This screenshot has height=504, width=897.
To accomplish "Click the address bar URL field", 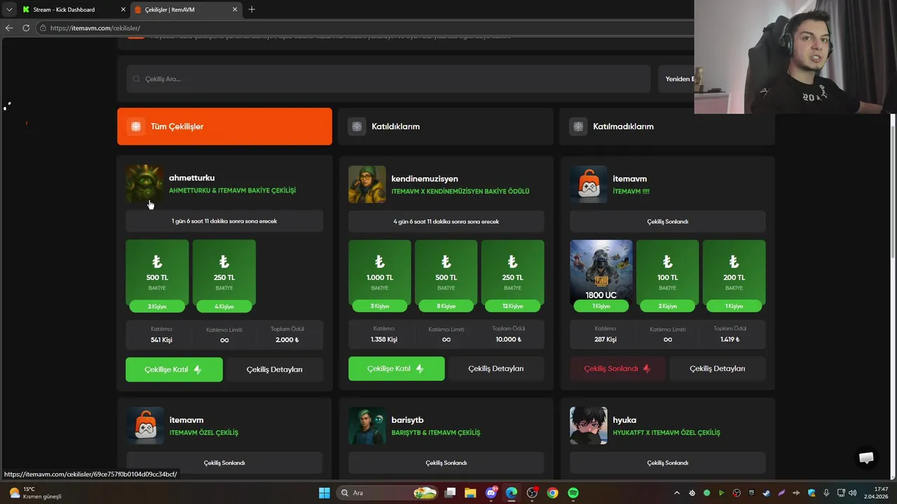I will pyautogui.click(x=364, y=28).
